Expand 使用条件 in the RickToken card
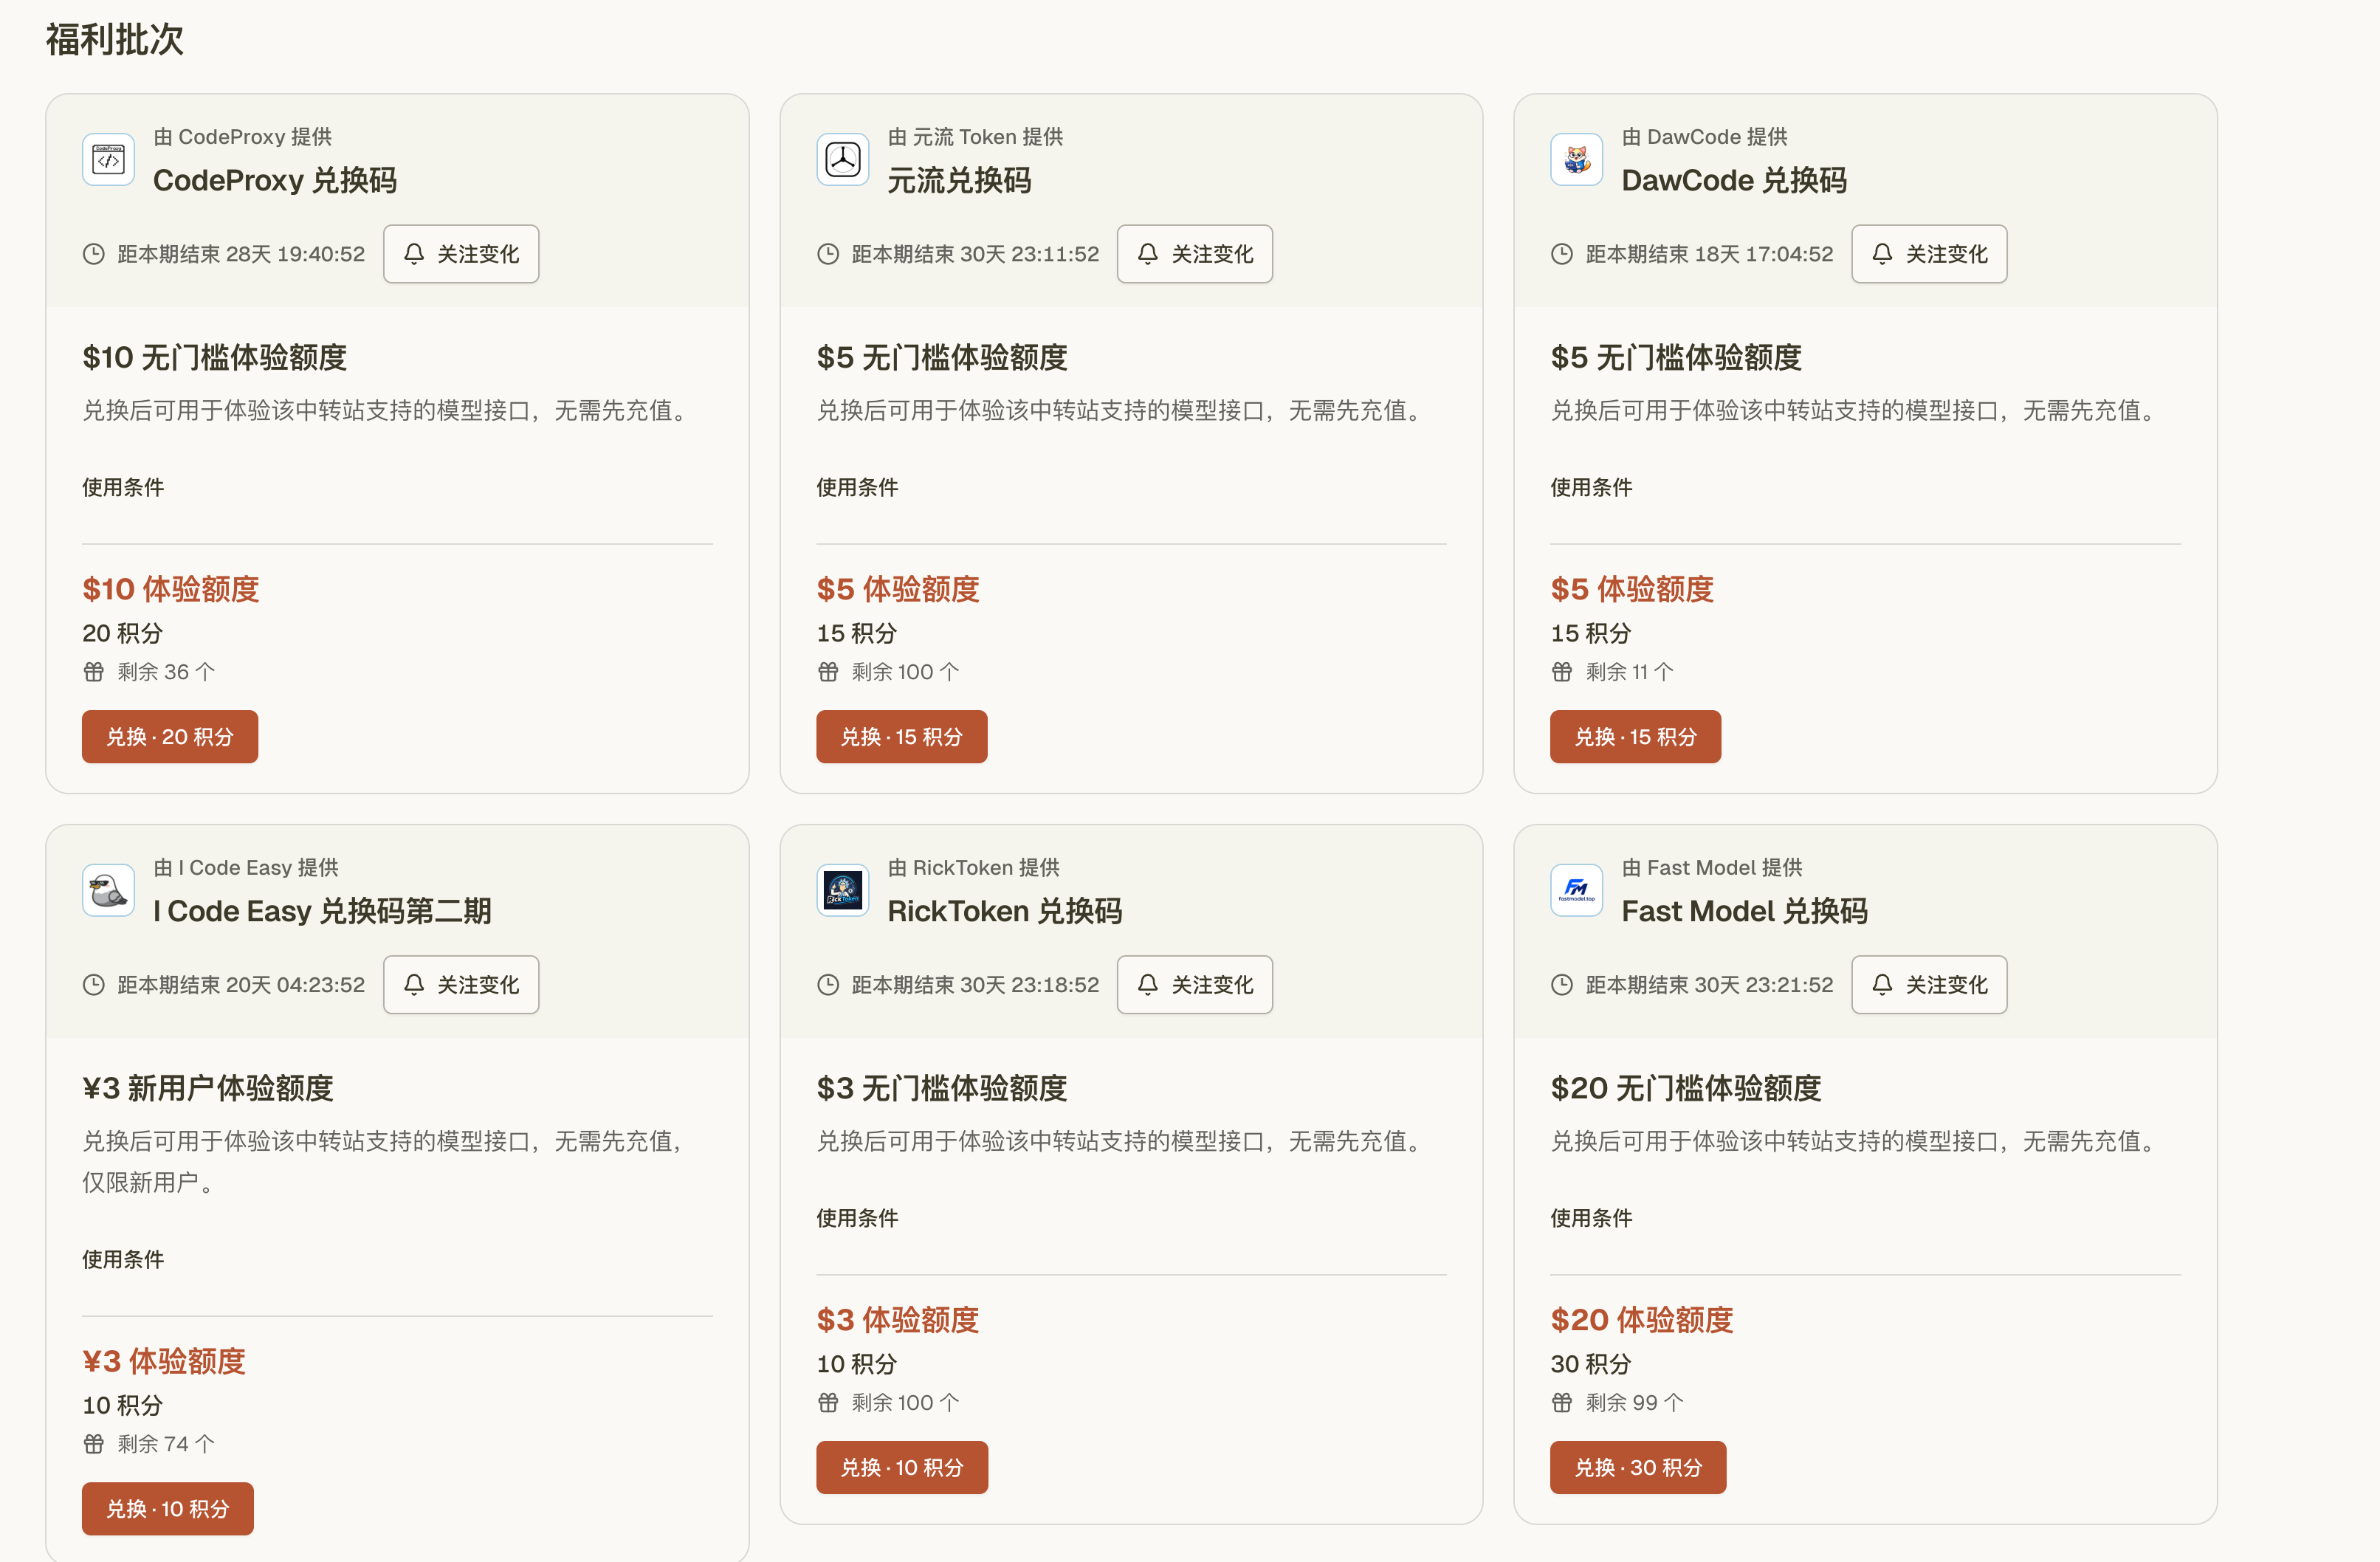Viewport: 2380px width, 1562px height. click(857, 1218)
